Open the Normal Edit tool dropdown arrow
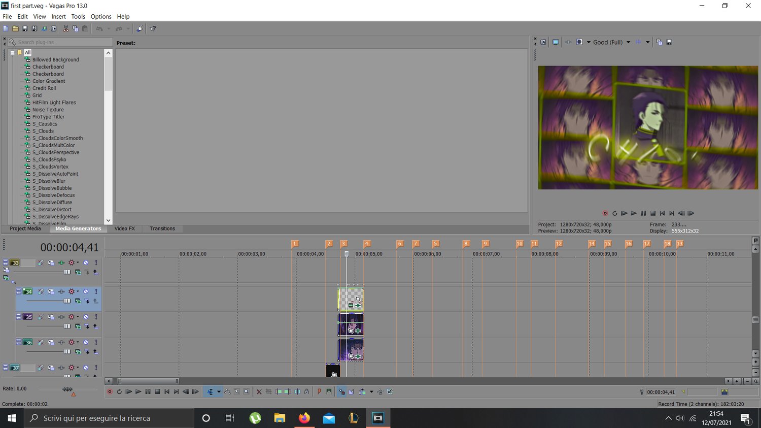The width and height of the screenshot is (761, 428). point(219,392)
